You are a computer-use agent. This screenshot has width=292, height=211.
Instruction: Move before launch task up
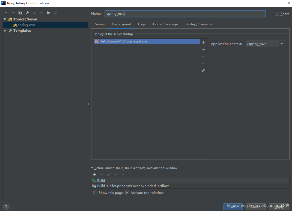[116, 175]
